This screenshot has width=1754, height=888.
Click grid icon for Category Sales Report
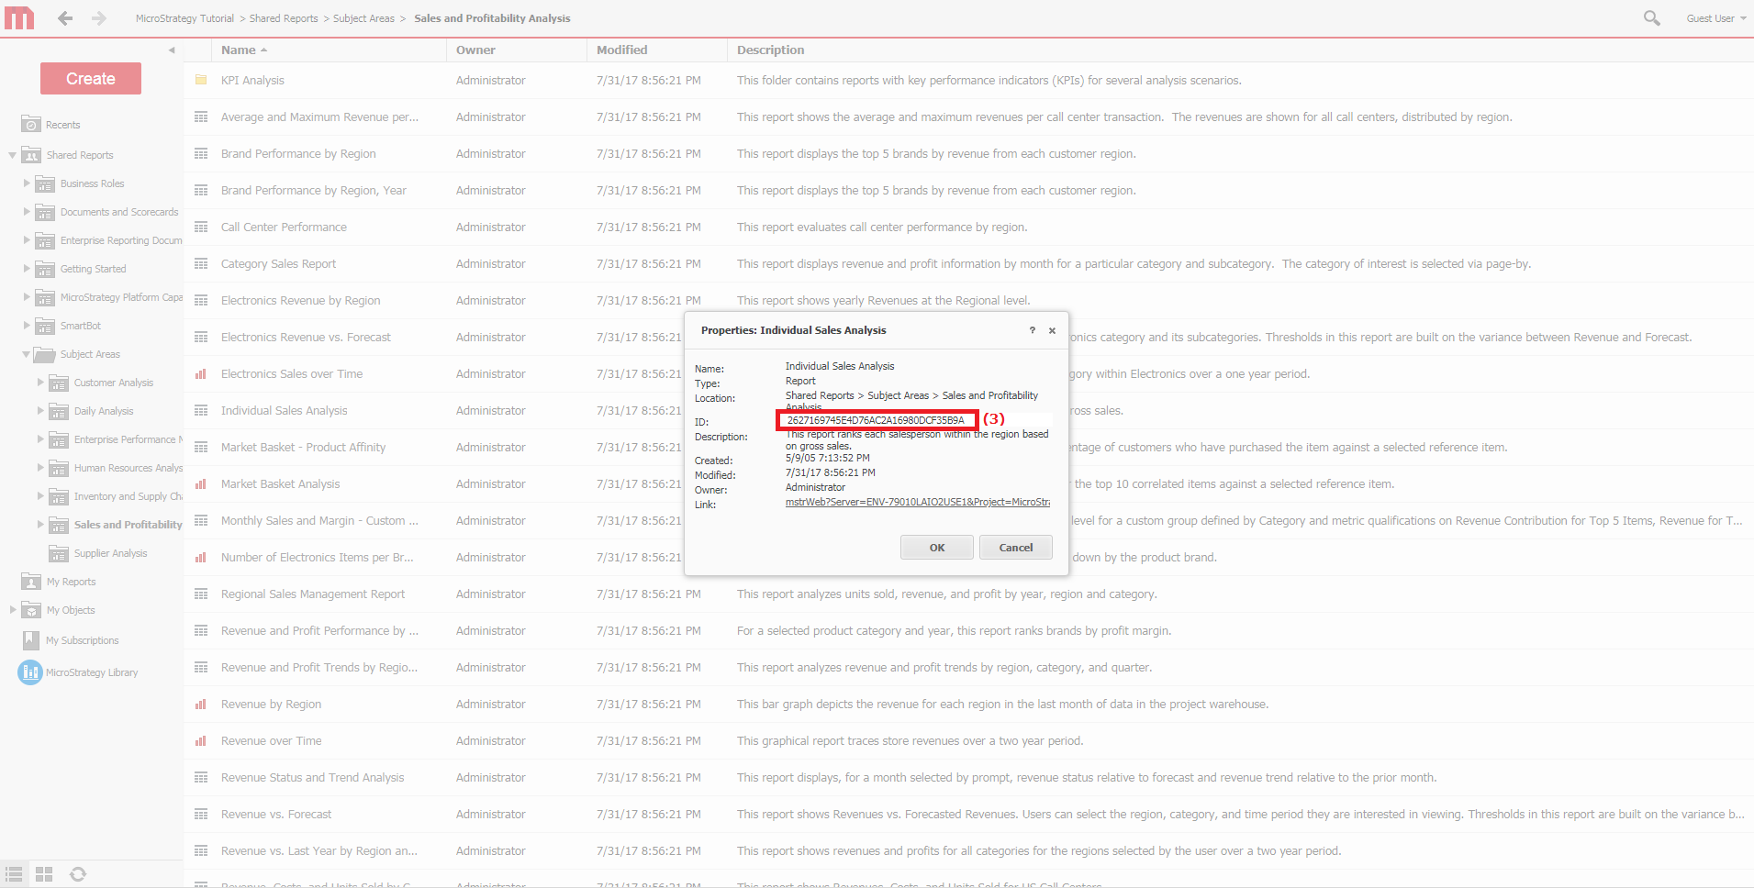coord(200,264)
